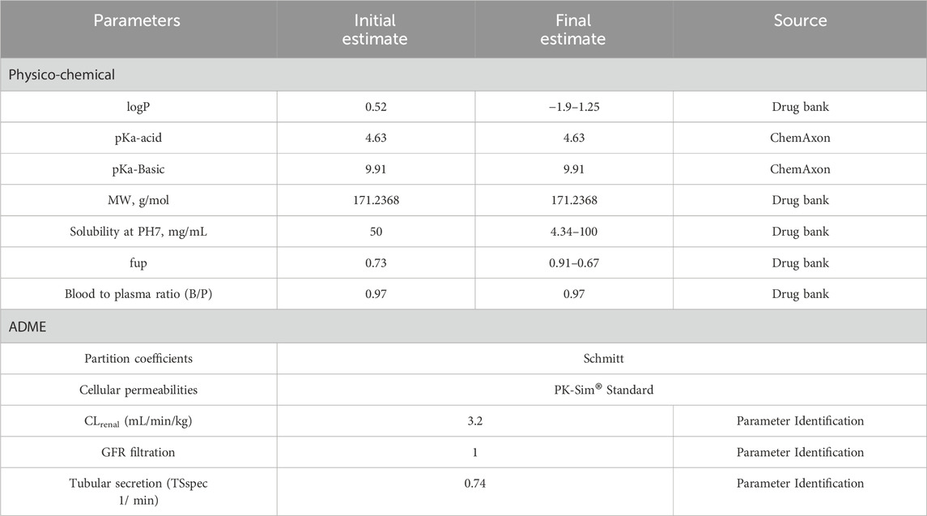The image size is (927, 516).
Task: Click the ADME section row
Action: coord(463,326)
